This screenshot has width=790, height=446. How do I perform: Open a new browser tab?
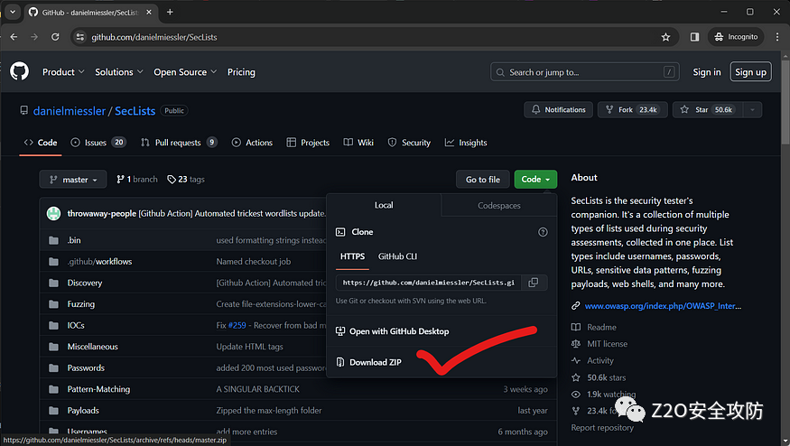click(170, 12)
